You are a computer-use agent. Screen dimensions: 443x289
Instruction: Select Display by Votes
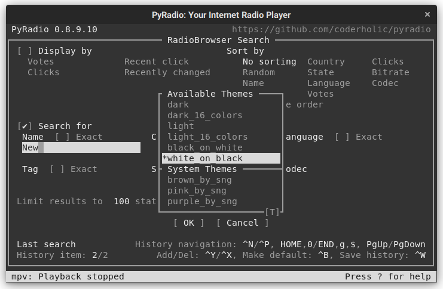41,62
